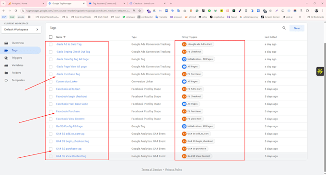Image resolution: width=326 pixels, height=175 pixels.
Task: Toggle the select-all tags checkbox
Action: [51, 37]
